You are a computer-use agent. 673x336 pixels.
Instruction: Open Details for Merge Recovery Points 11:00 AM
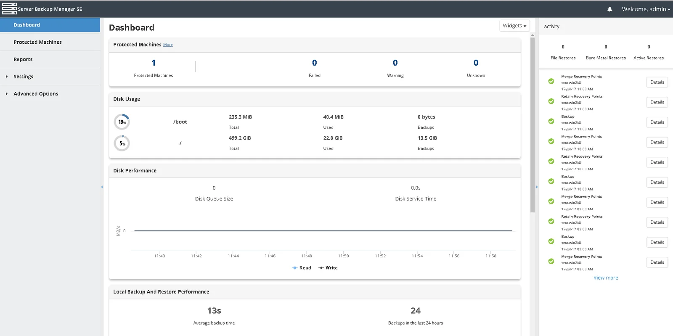[657, 82]
